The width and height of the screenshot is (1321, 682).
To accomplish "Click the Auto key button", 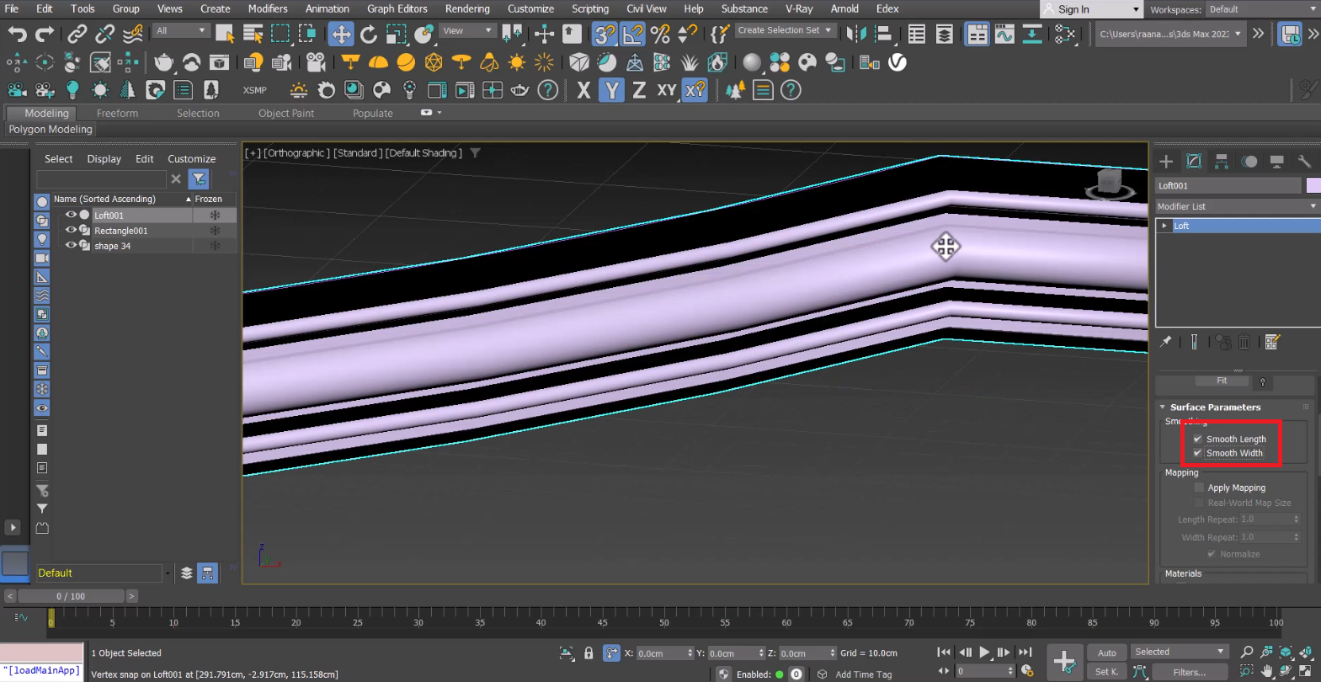I will [x=1106, y=653].
